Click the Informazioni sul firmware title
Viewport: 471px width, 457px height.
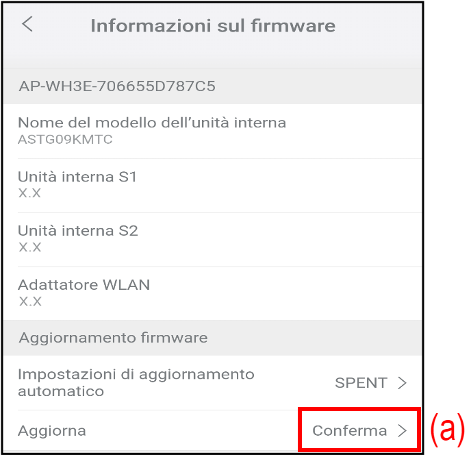[213, 26]
